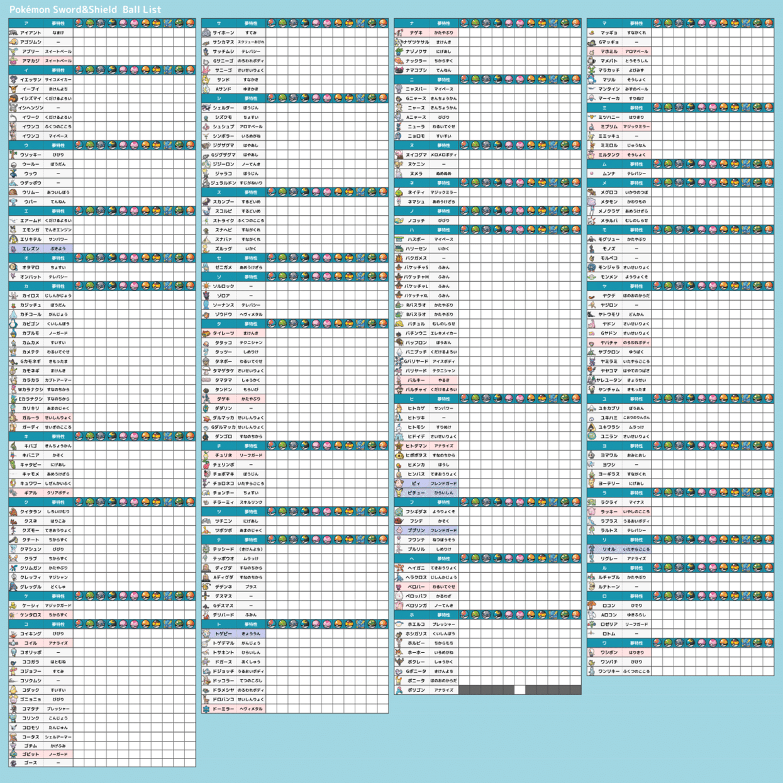Click the Sport Ball icon in the ニ header
The image size is (783, 783).
coord(576,80)
